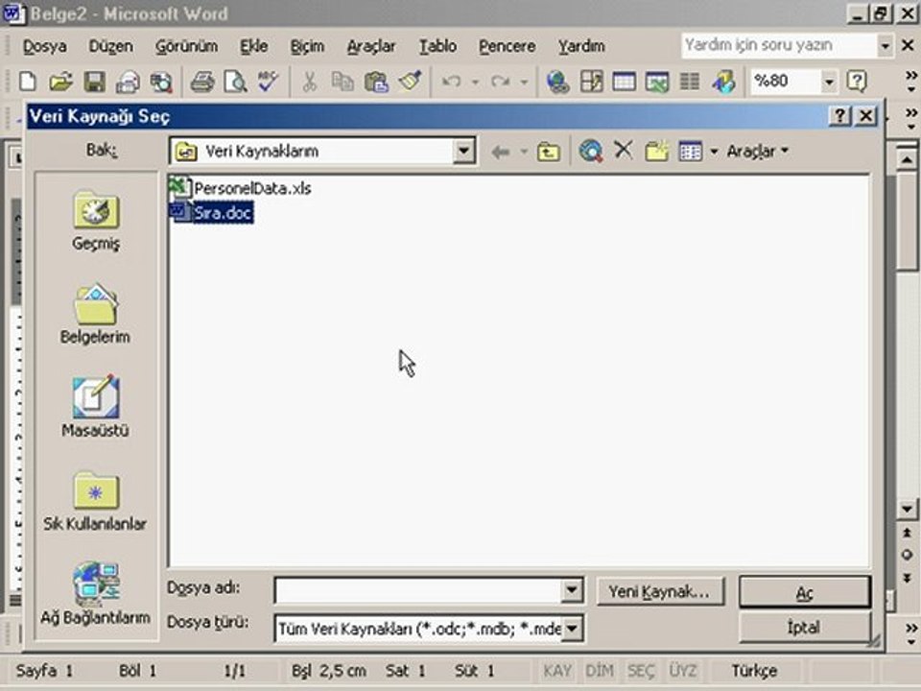
Task: Go to the Masaüstü location
Action: (x=95, y=407)
